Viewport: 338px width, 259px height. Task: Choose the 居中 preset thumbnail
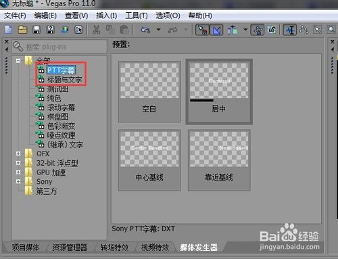pos(219,91)
